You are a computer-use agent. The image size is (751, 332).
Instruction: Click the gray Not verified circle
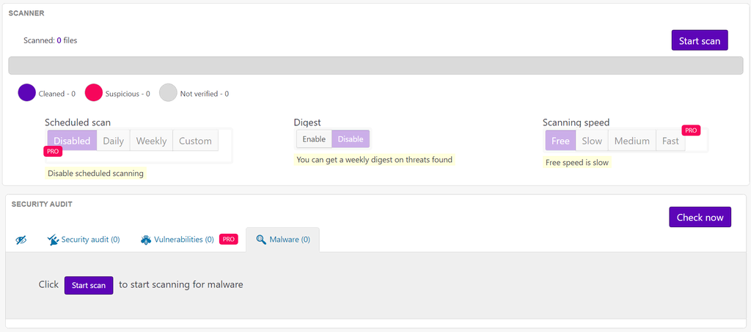pos(169,93)
